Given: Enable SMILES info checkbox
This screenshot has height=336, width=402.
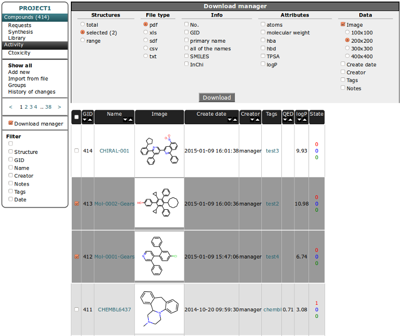Looking at the screenshot, I should (186, 56).
